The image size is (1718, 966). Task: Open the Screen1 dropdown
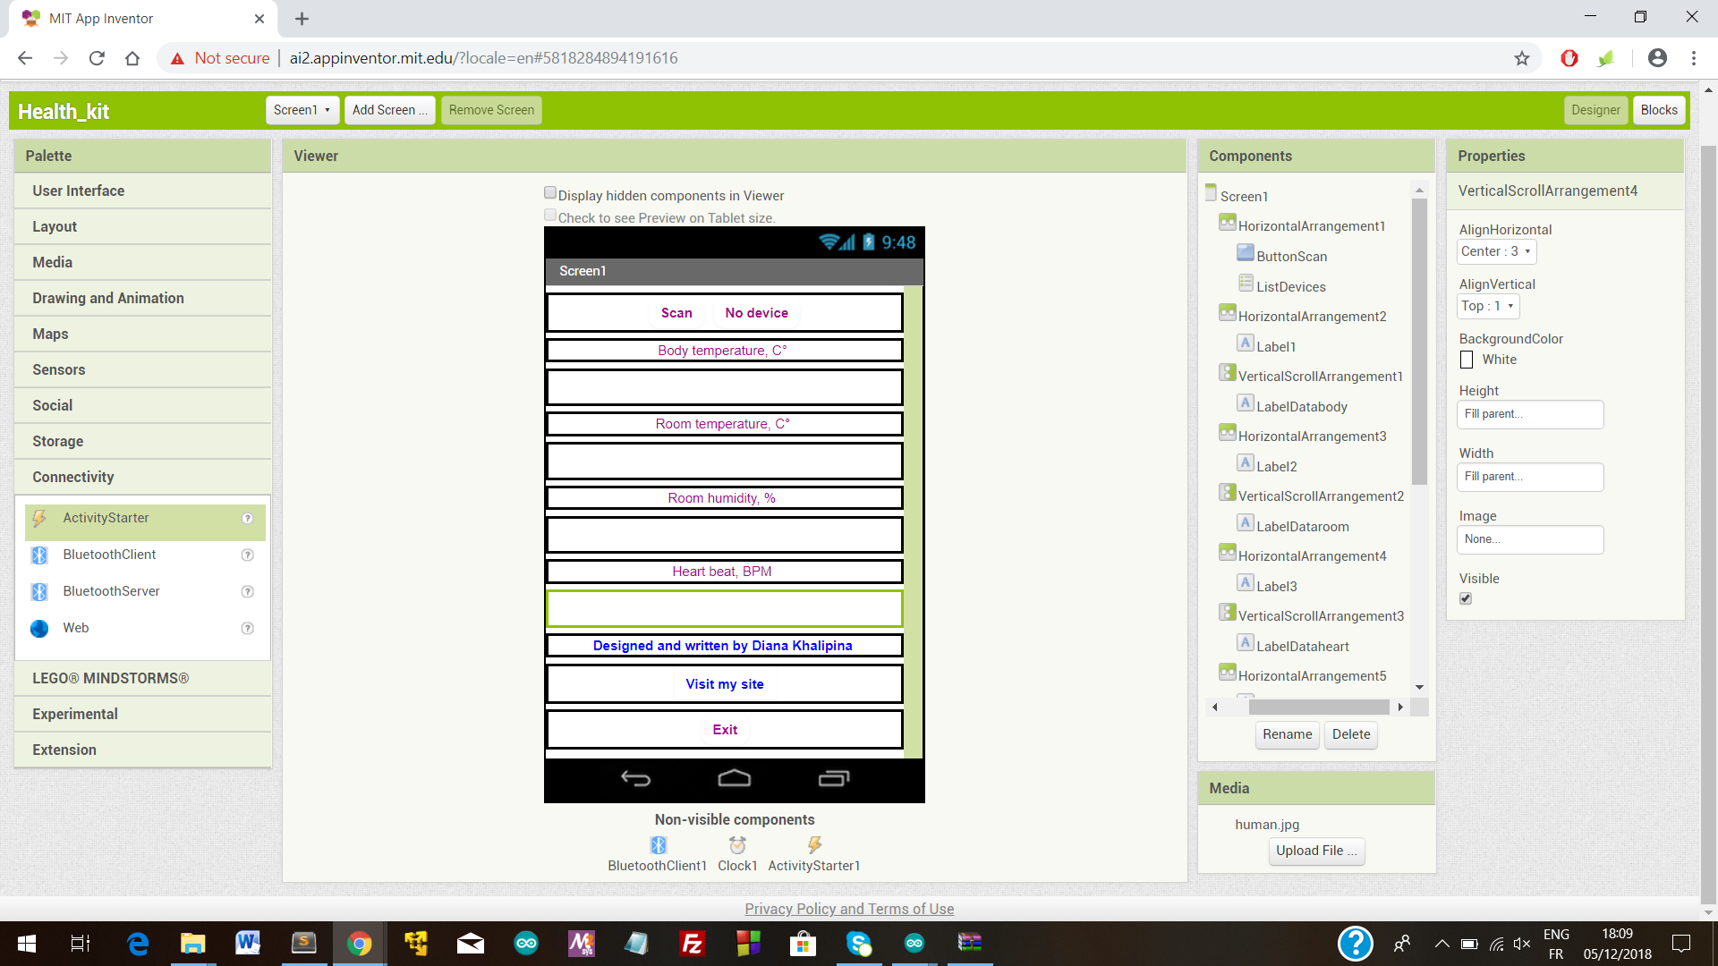(x=302, y=110)
